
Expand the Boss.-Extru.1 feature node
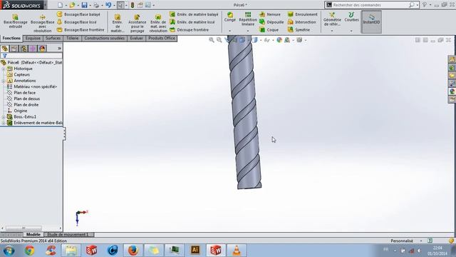point(4,117)
